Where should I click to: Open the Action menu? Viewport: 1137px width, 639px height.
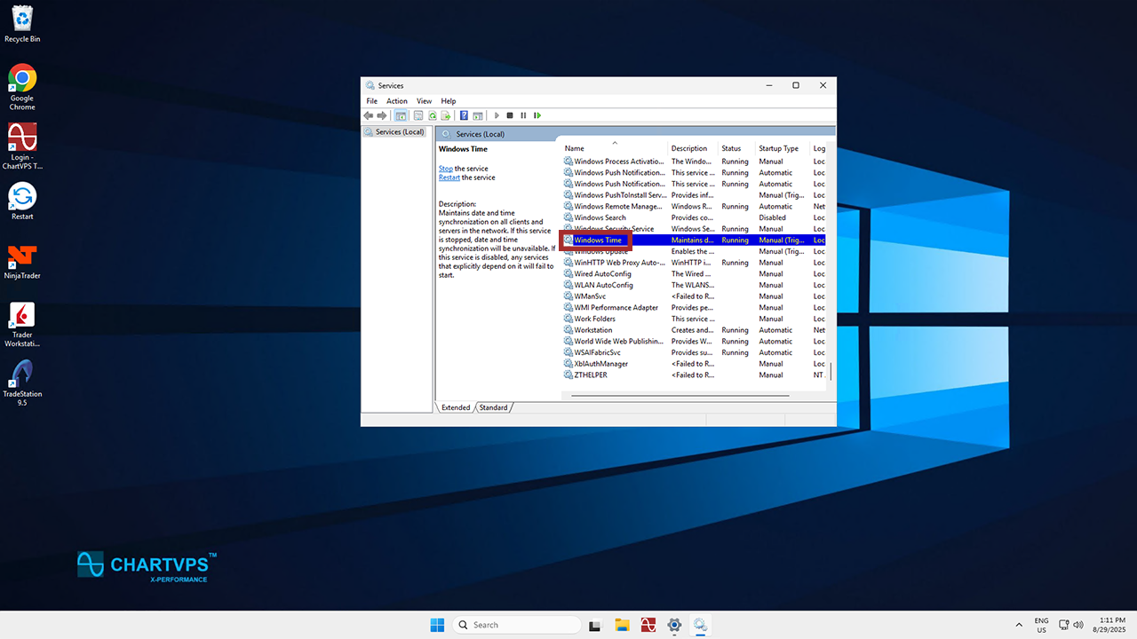(396, 101)
